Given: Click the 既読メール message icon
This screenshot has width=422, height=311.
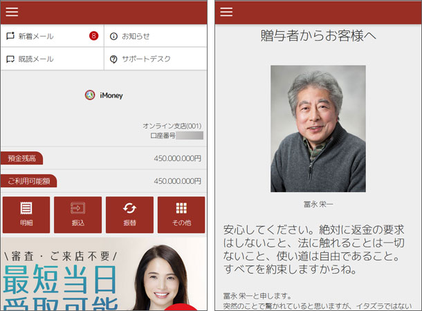Looking at the screenshot, I should (11, 59).
